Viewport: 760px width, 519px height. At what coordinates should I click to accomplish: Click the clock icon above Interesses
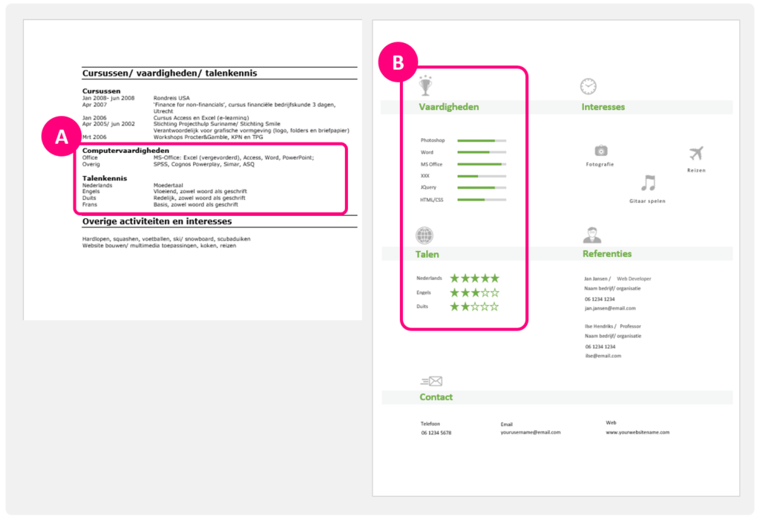point(588,86)
